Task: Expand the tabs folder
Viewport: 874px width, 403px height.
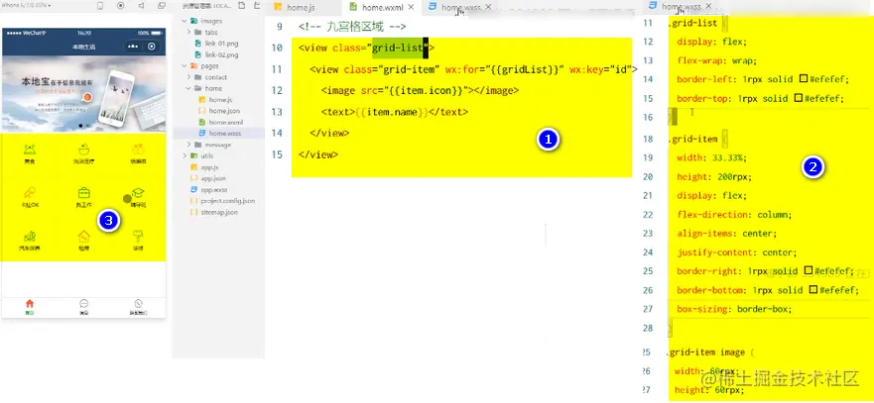Action: [x=189, y=33]
